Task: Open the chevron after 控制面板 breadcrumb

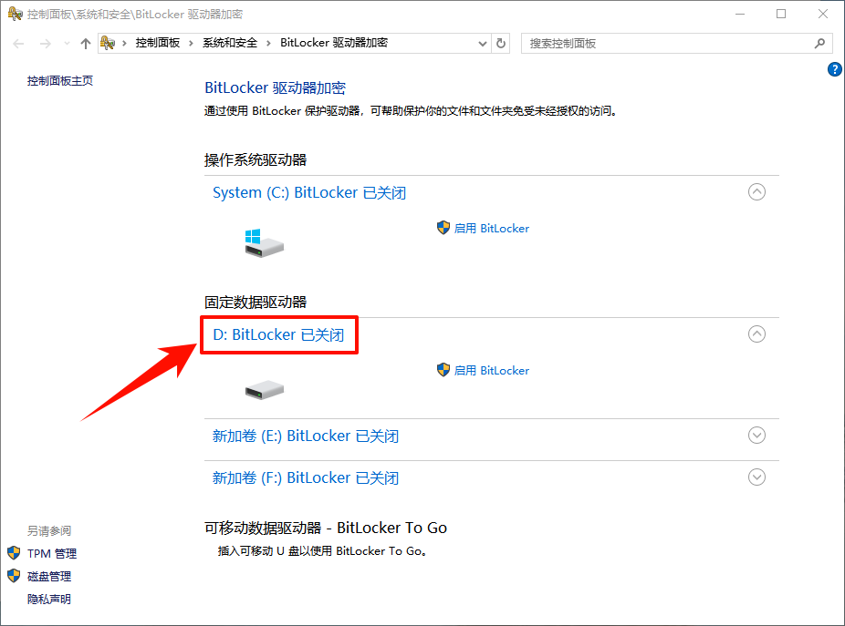Action: 191,43
